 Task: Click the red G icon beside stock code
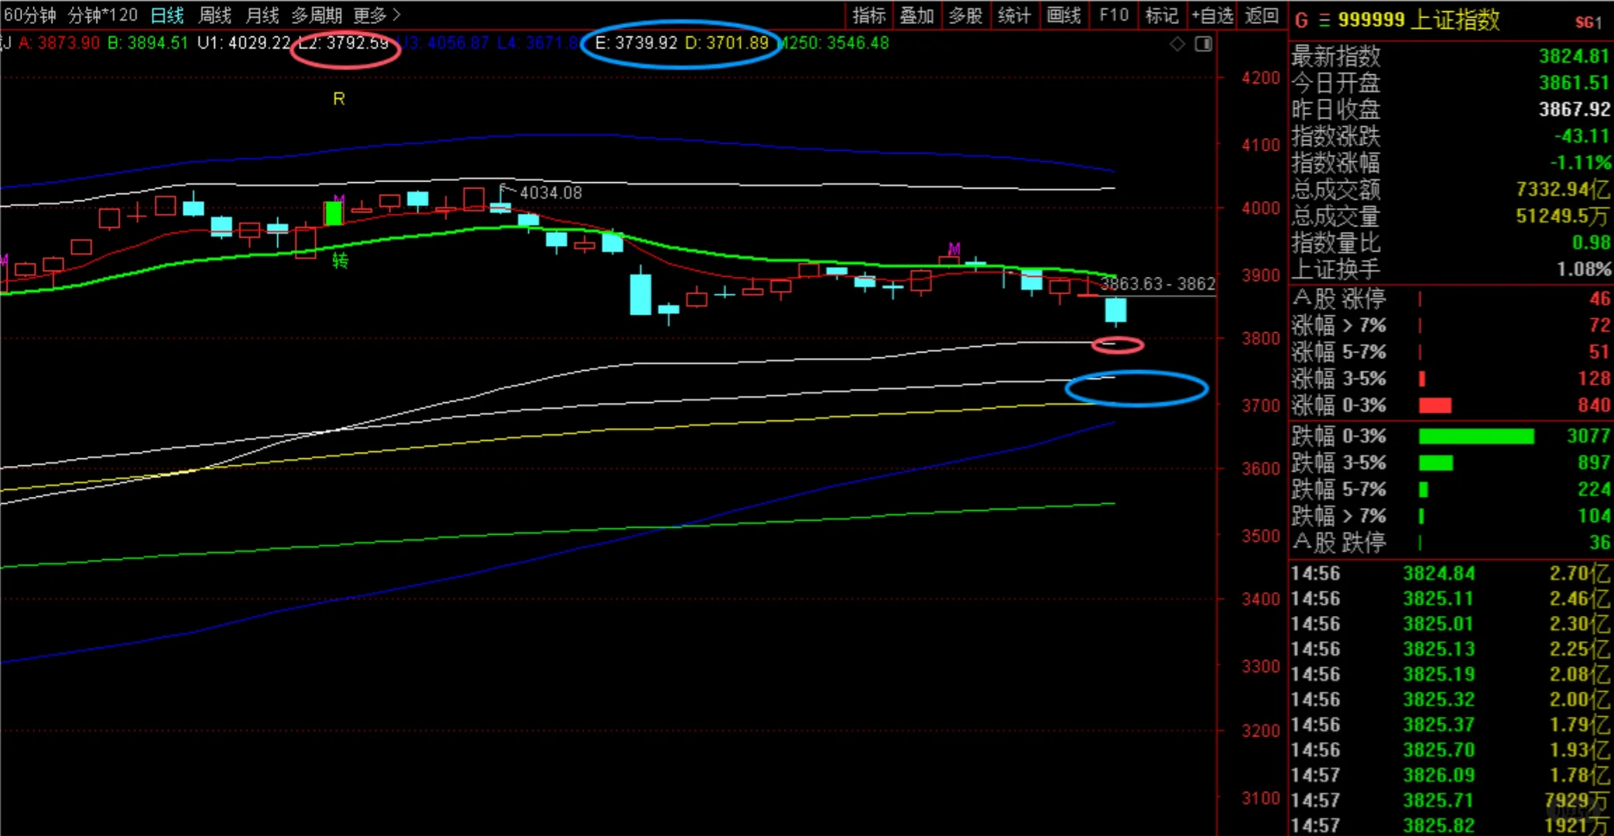(x=1301, y=20)
